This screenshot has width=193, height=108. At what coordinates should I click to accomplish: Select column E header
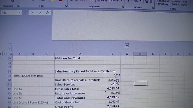112,54
